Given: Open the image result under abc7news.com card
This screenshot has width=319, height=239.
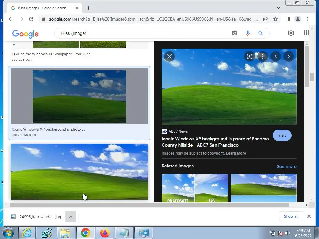Looking at the screenshot, I should tap(79, 172).
